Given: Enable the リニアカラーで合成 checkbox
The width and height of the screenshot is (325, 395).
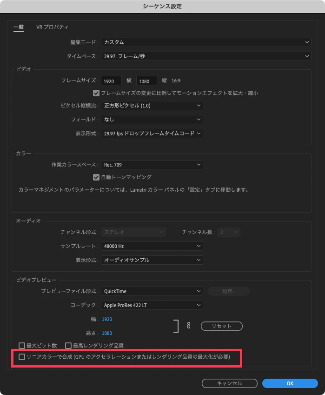Looking at the screenshot, I should pyautogui.click(x=22, y=357).
